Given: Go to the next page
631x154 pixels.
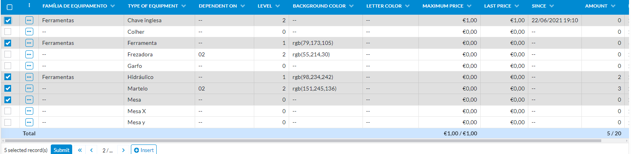Looking at the screenshot, I should (x=123, y=150).
